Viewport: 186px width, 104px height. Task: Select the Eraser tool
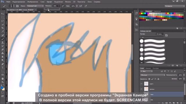tap(3, 50)
